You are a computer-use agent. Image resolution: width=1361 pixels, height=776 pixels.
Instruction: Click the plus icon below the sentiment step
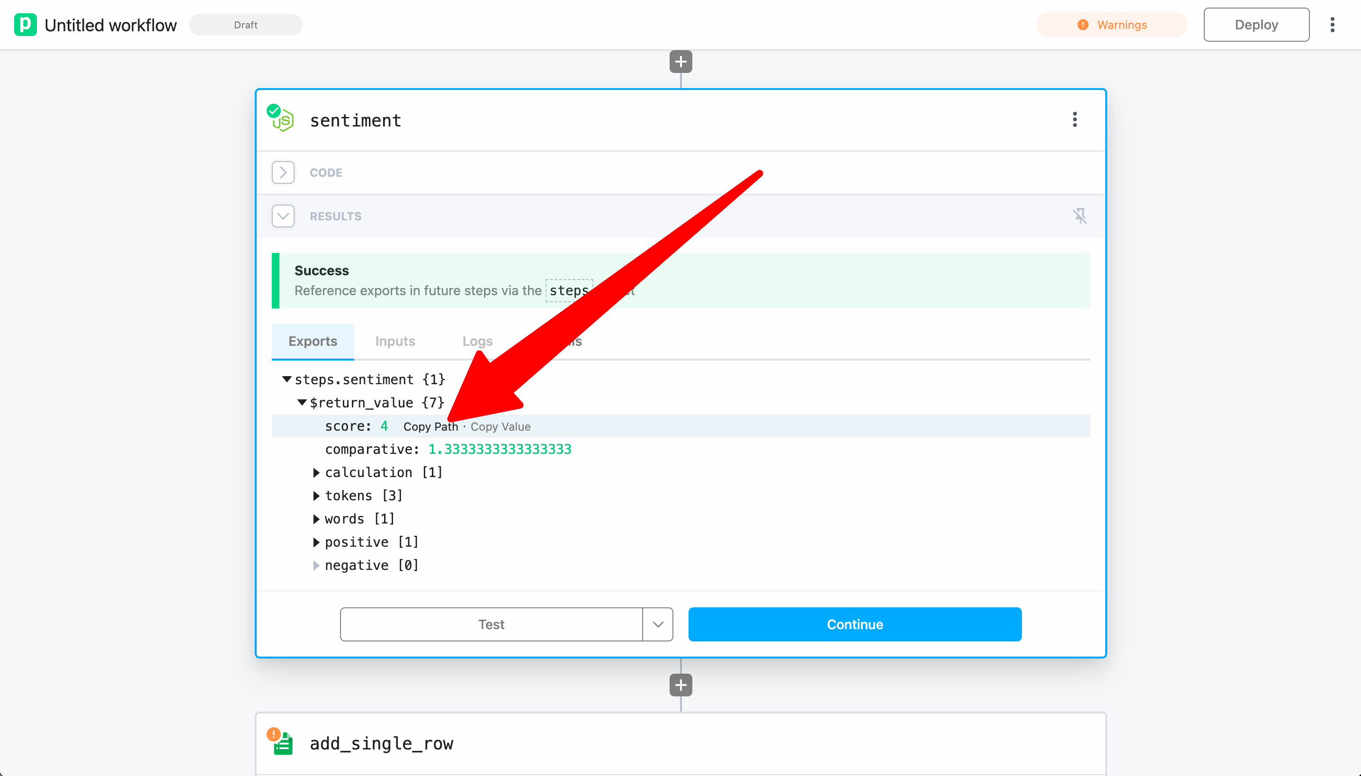click(x=680, y=685)
